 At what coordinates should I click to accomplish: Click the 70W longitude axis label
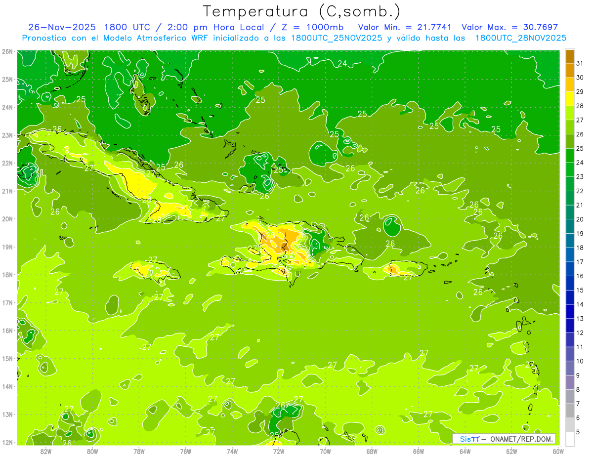tap(325, 451)
